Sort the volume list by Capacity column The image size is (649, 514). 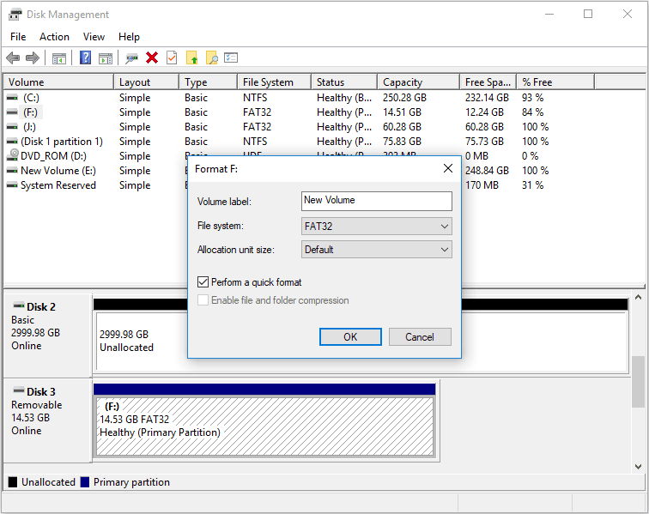coord(417,82)
